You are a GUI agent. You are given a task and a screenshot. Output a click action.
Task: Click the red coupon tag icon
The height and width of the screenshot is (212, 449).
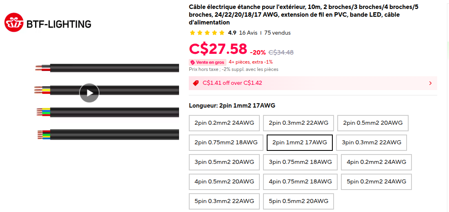[x=196, y=83]
